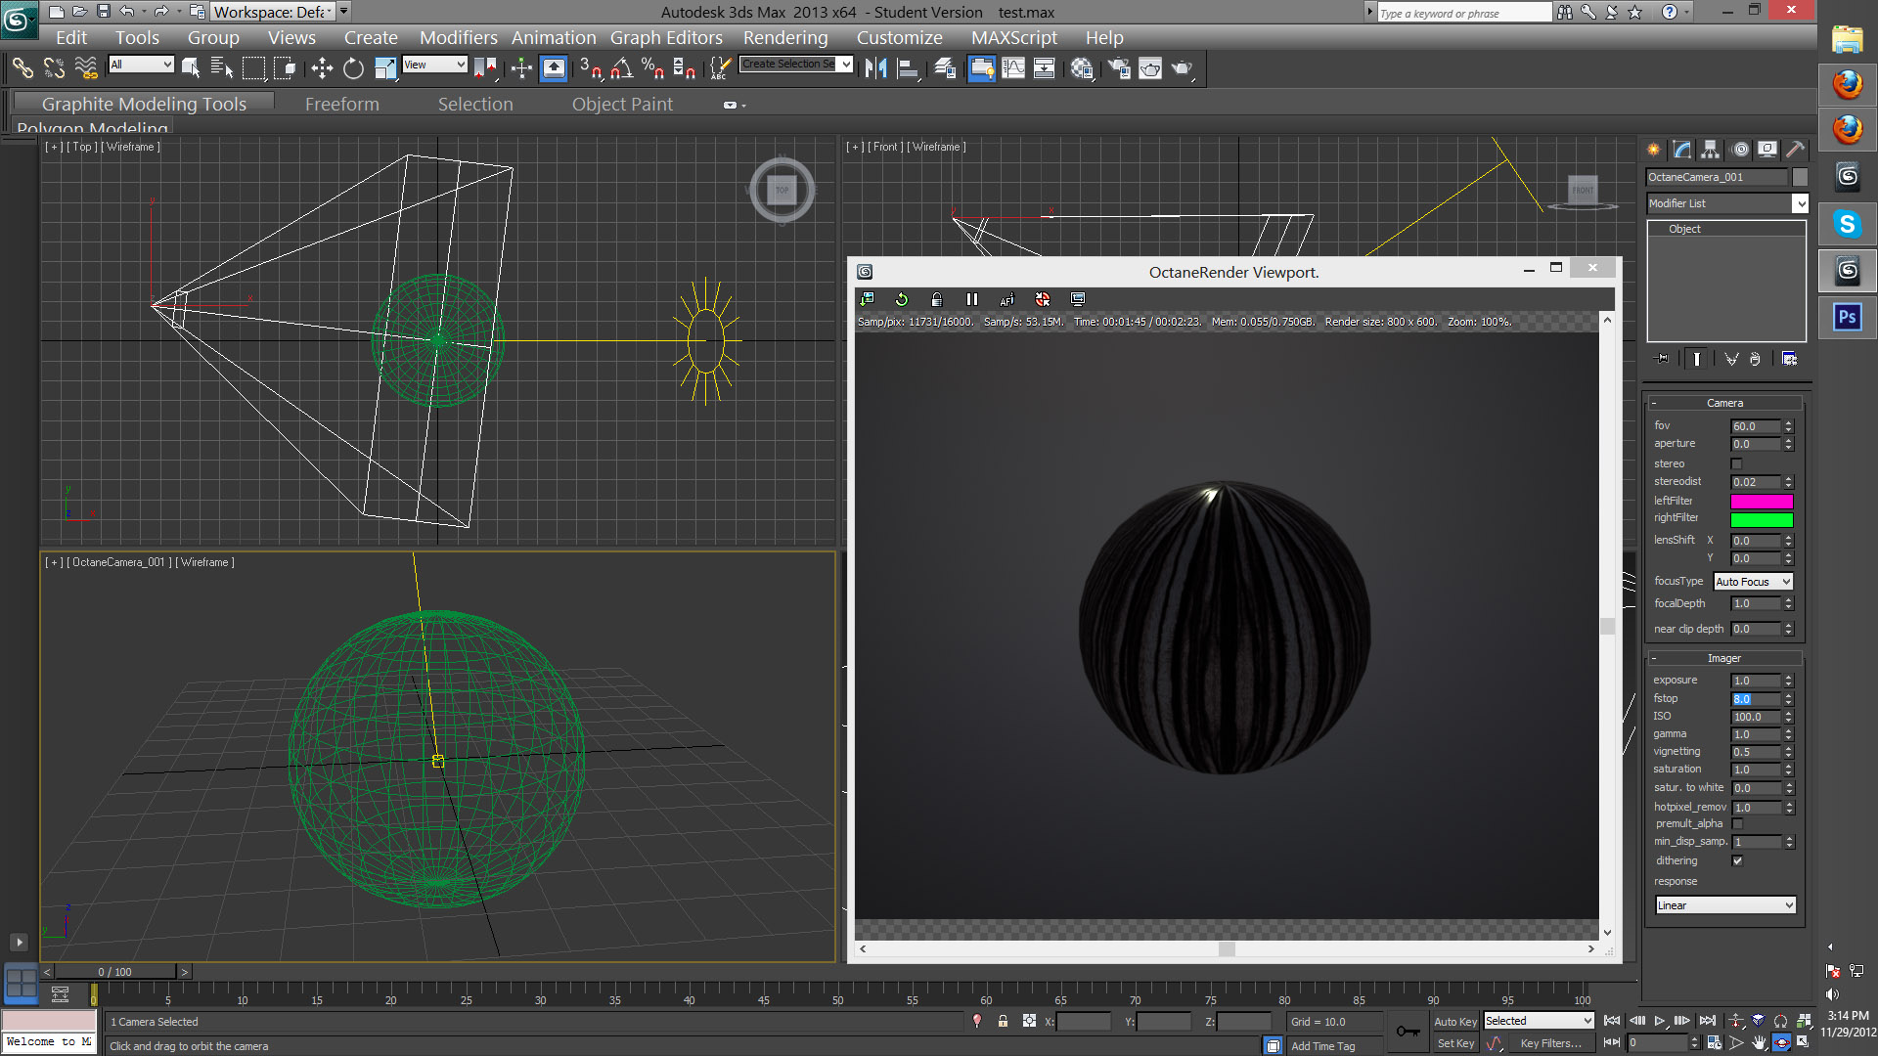
Task: Open Key Filters dialog
Action: pyautogui.click(x=1549, y=1043)
